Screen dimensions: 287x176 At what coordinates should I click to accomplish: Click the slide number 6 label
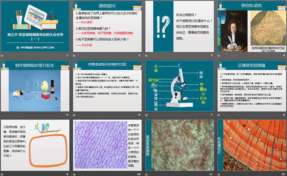[x=139, y=115]
